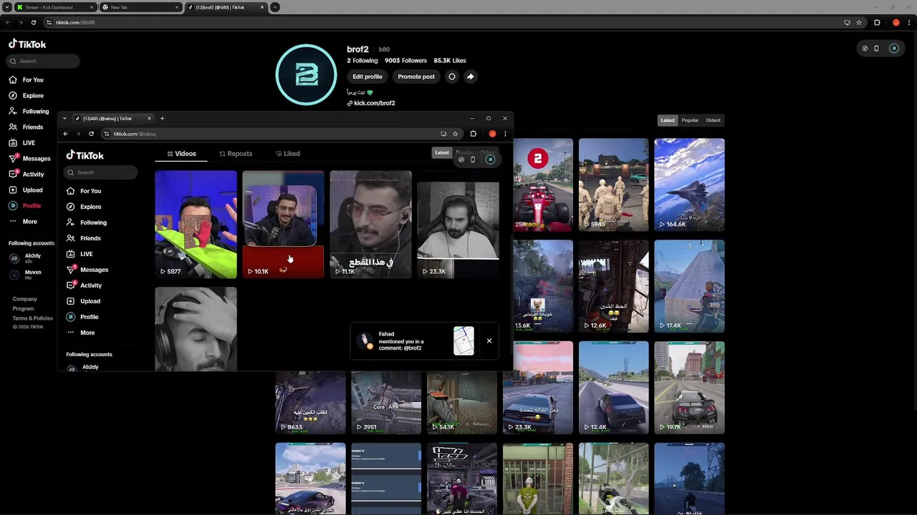Image resolution: width=917 pixels, height=515 pixels.
Task: Reload page in background window toolbar
Action: (33, 22)
